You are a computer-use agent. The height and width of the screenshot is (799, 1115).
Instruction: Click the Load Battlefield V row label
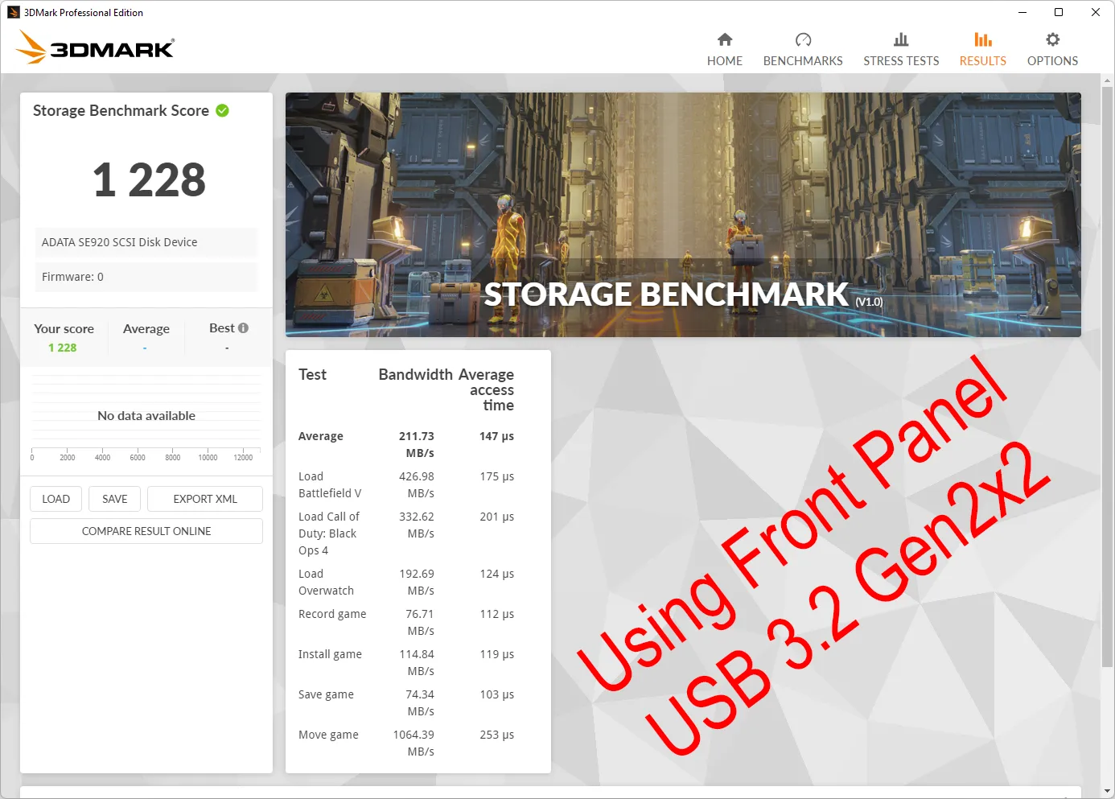pos(330,484)
